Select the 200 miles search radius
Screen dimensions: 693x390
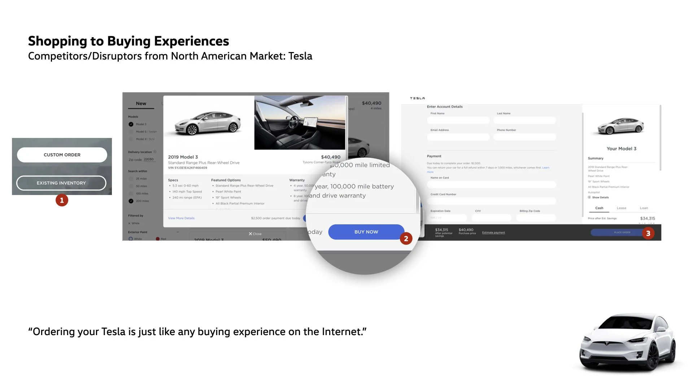click(131, 201)
